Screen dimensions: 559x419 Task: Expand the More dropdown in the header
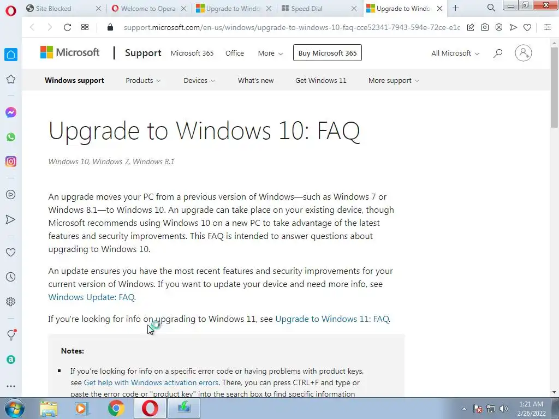[270, 53]
